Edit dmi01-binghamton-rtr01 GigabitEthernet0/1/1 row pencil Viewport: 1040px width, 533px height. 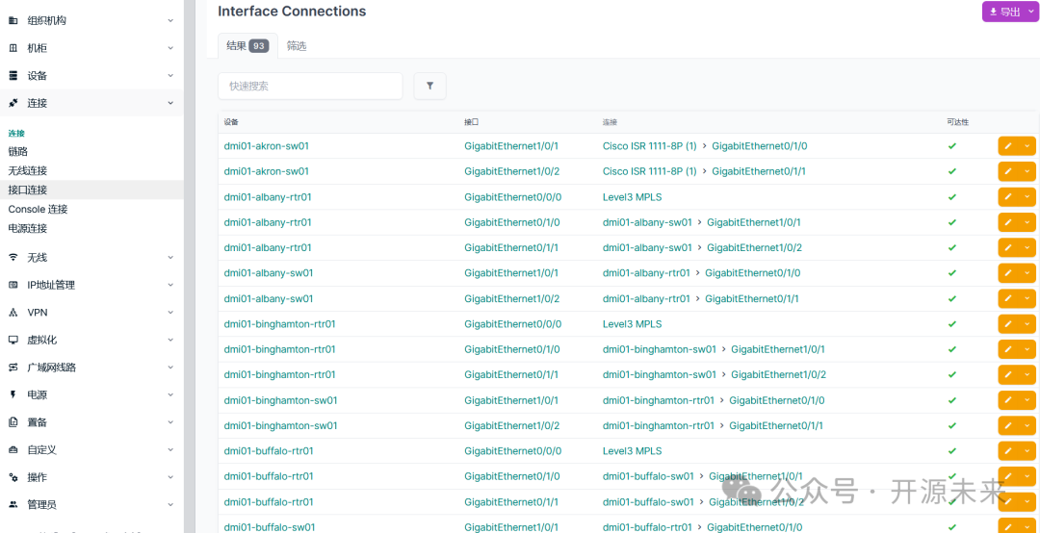tap(1008, 375)
